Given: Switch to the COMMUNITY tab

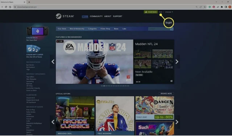Looking at the screenshot, I should (x=96, y=16).
